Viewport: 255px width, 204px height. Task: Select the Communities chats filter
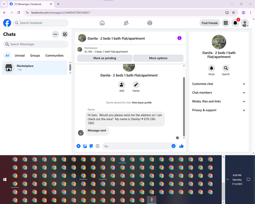55,56
